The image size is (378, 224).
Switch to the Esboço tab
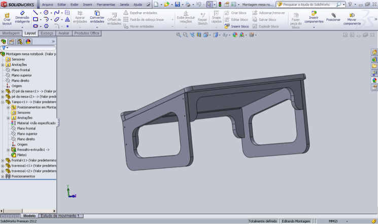pos(47,33)
